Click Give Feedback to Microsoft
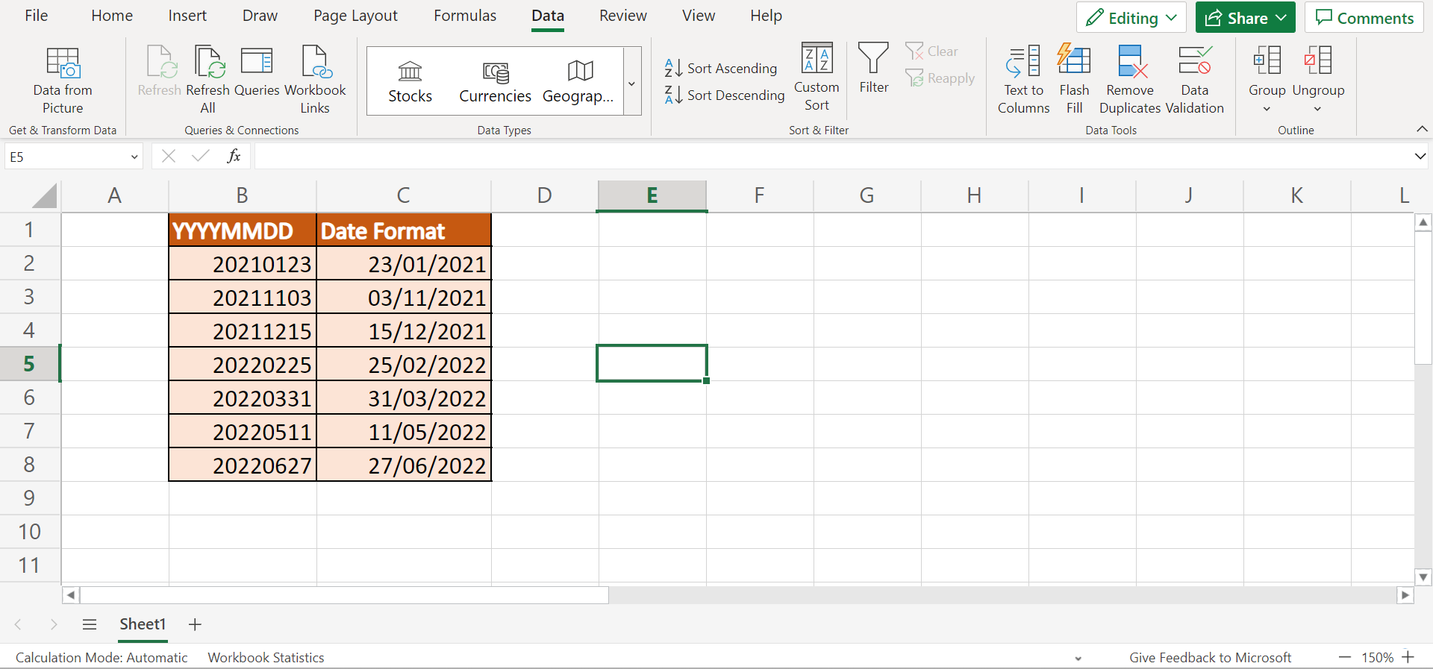Viewport: 1433px width, 669px height. (x=1210, y=657)
